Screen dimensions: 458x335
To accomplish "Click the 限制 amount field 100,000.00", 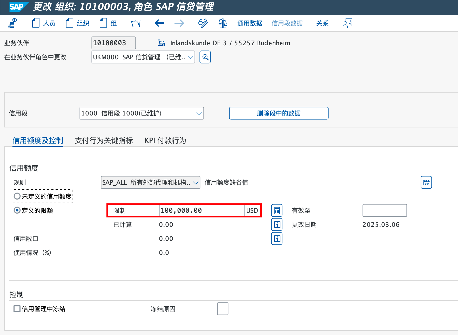I will (x=202, y=210).
